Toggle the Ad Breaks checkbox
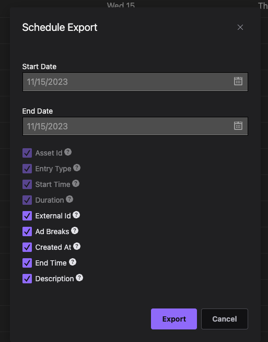Screen dimensions: 268x342 click(x=27, y=231)
